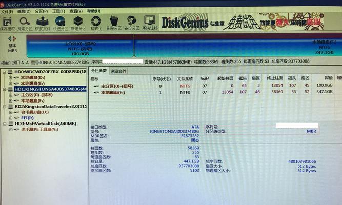The width and height of the screenshot is (342, 205).
Task: Click the HD3 virtual disk icon in tree
Action: click(x=10, y=124)
